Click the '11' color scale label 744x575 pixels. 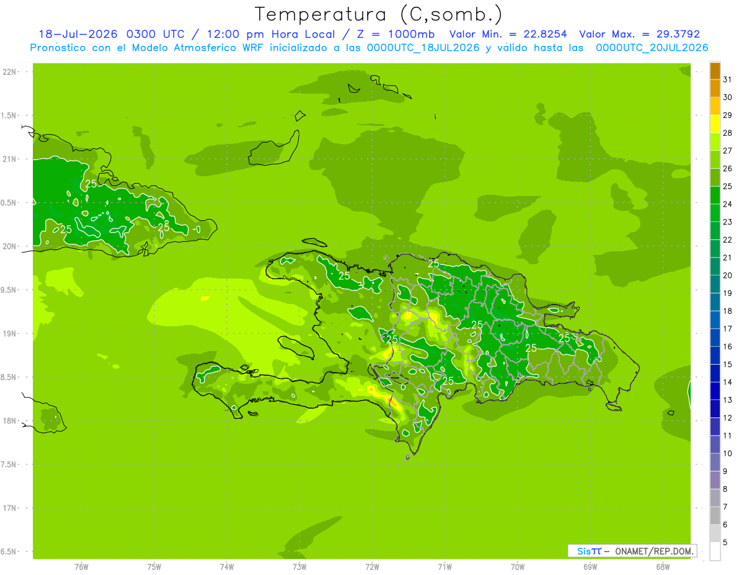[727, 435]
